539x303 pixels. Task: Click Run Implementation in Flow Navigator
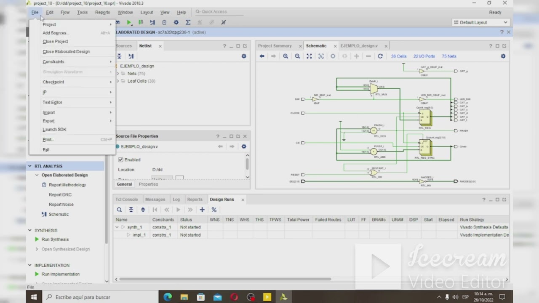coord(61,274)
